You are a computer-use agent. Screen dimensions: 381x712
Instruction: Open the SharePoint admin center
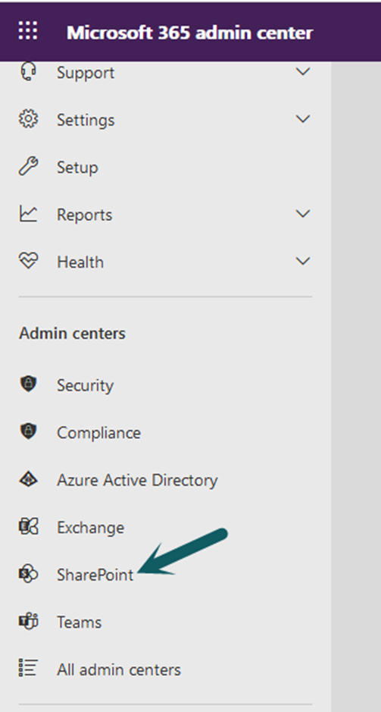(x=95, y=575)
